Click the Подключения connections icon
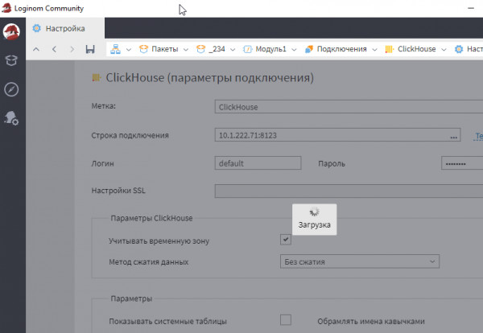The image size is (483, 333). click(309, 49)
